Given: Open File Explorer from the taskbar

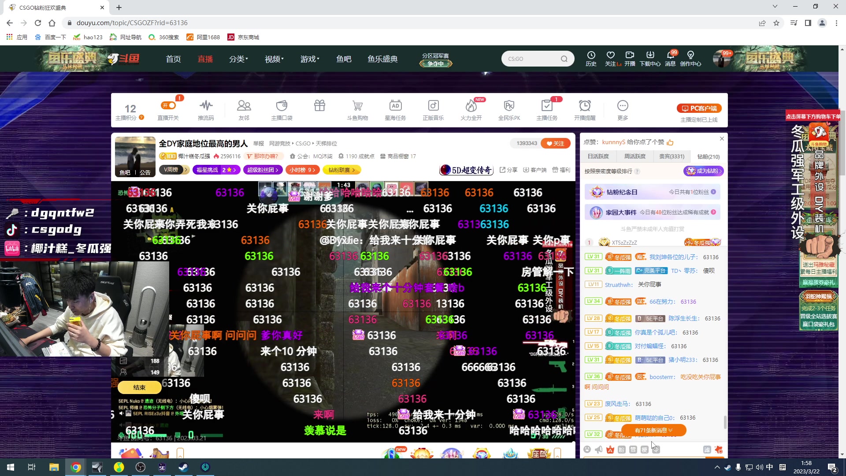Looking at the screenshot, I should (54, 467).
